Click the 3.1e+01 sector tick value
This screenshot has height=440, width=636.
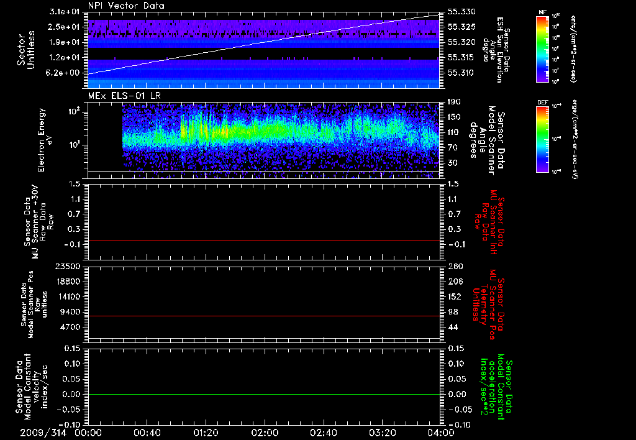(x=64, y=11)
